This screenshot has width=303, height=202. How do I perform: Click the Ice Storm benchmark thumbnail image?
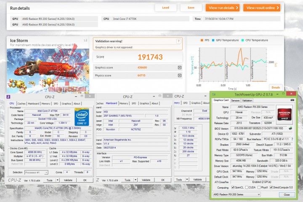coord(48,71)
